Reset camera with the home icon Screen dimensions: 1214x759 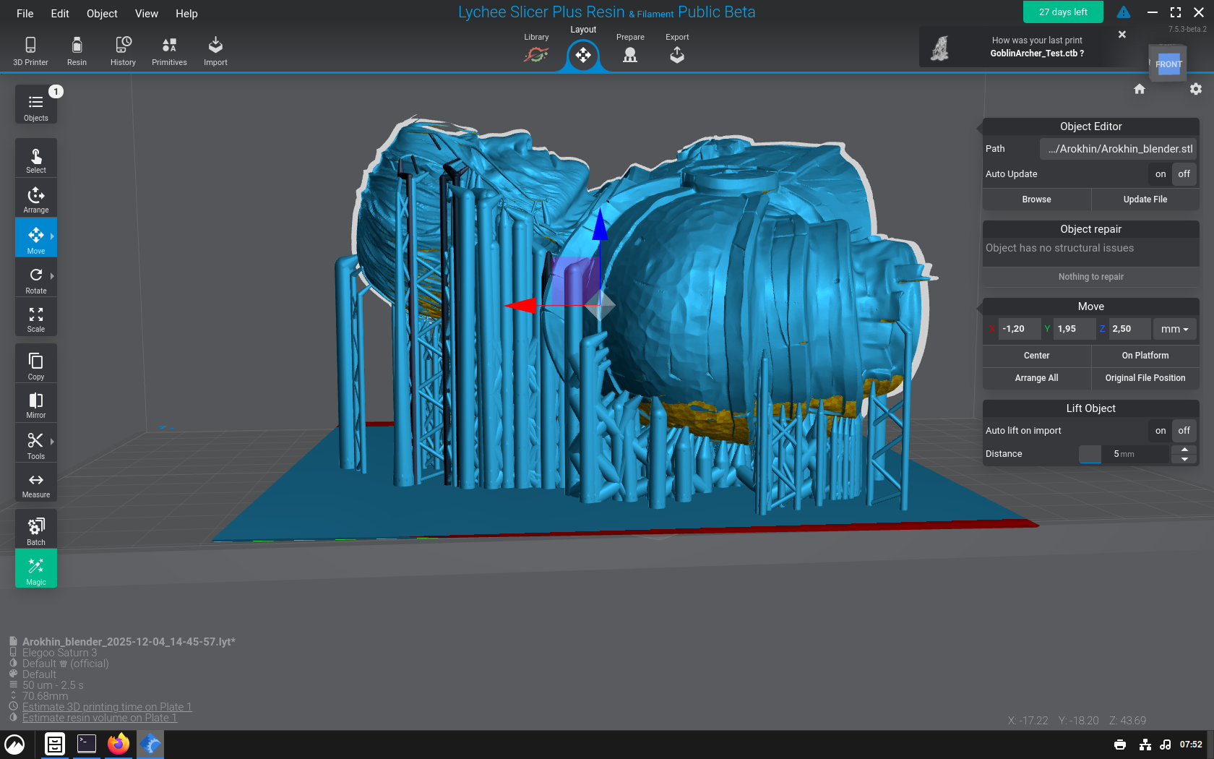tap(1140, 89)
